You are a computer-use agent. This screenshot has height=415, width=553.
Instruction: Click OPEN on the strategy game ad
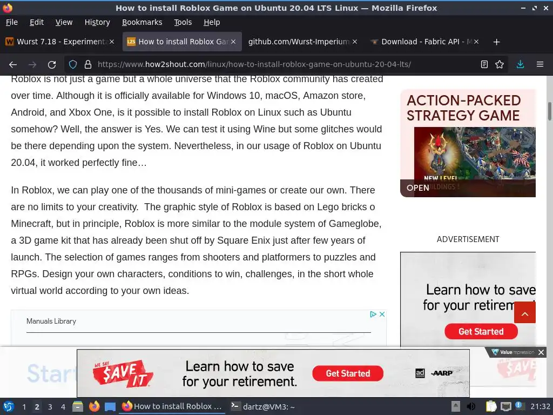[x=418, y=188]
